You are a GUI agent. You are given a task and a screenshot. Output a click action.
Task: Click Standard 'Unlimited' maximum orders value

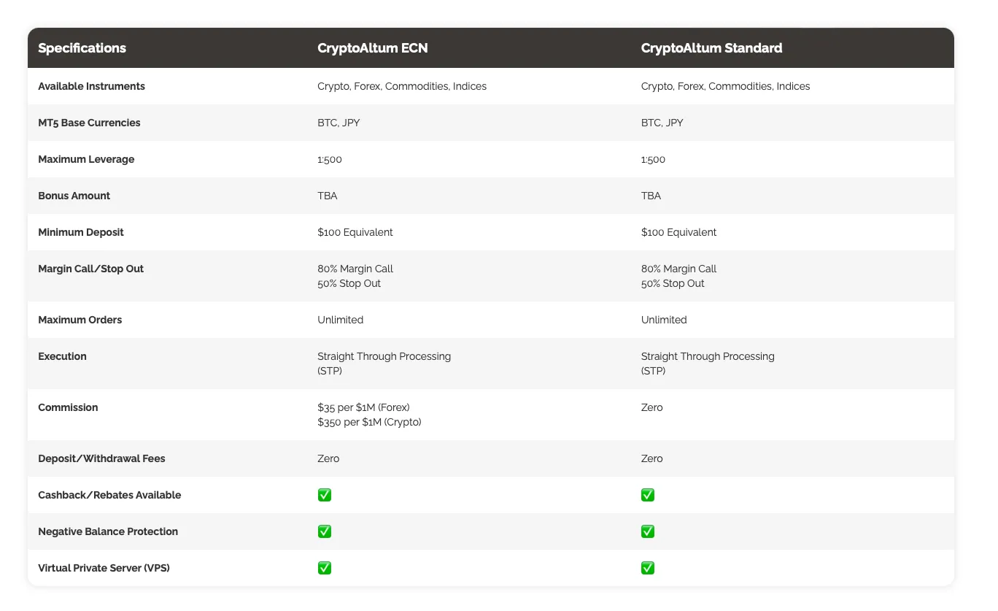(664, 320)
